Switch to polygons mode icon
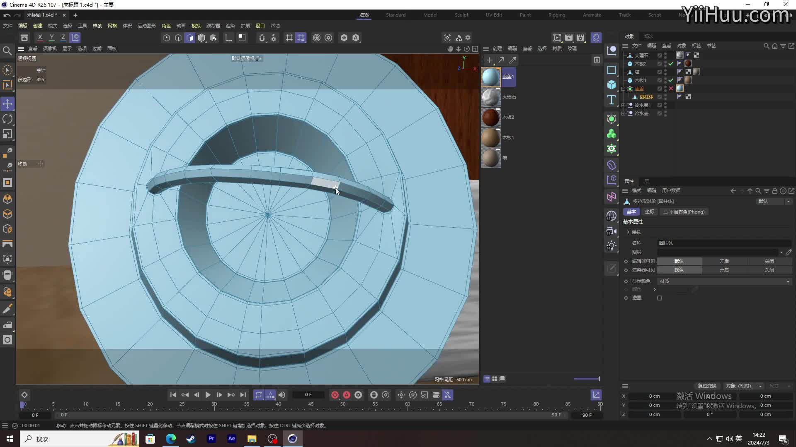 point(190,38)
